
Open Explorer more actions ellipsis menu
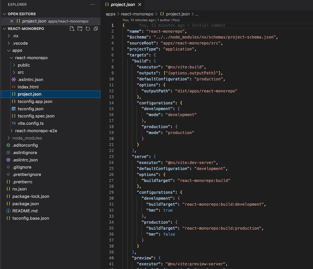[93, 5]
